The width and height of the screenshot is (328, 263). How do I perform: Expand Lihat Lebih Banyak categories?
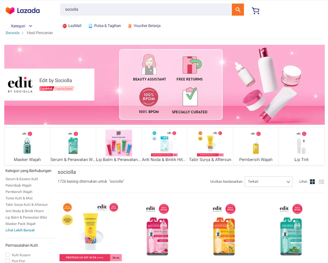(20, 230)
